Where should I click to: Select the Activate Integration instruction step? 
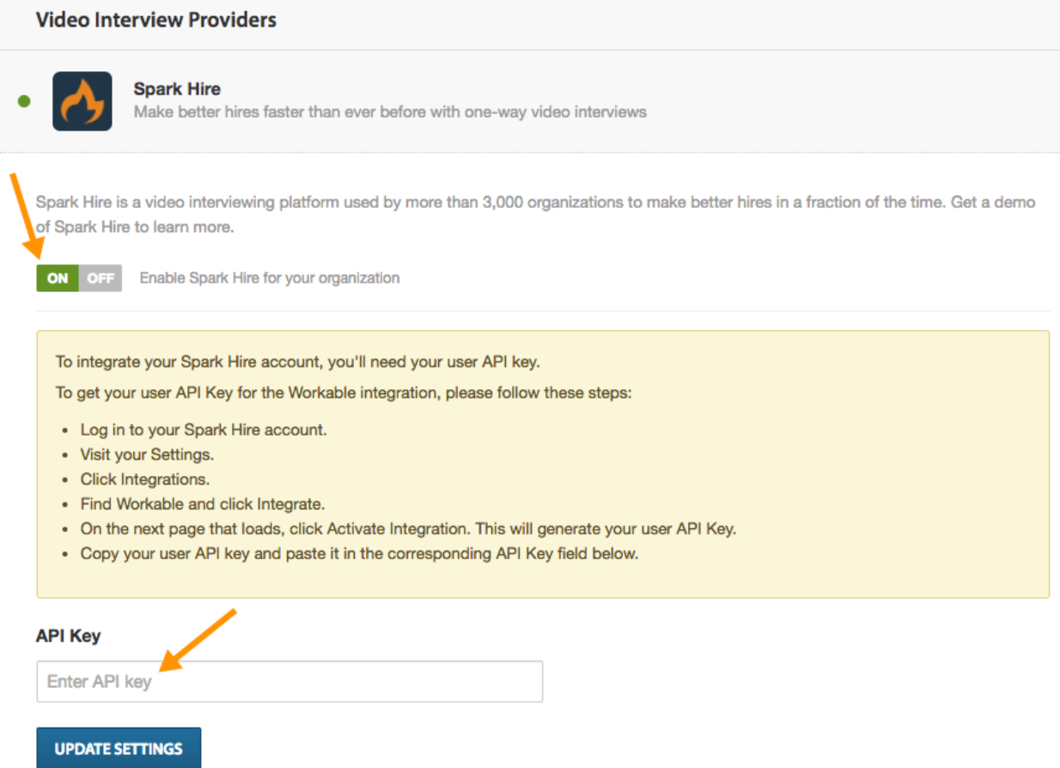click(x=408, y=529)
